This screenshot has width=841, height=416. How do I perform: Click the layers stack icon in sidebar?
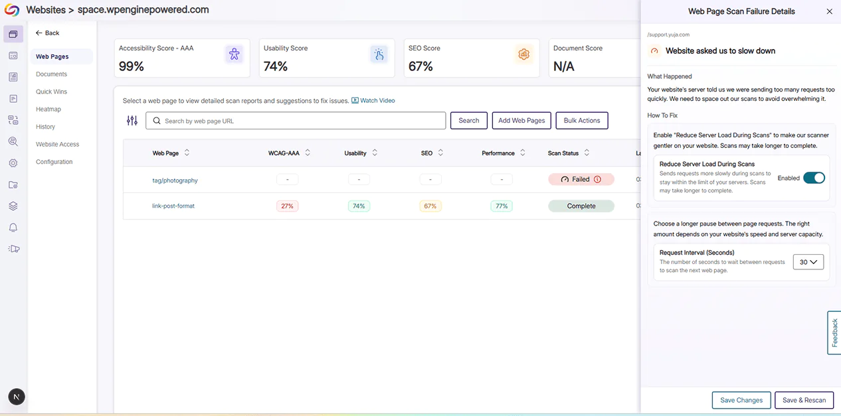pyautogui.click(x=13, y=206)
